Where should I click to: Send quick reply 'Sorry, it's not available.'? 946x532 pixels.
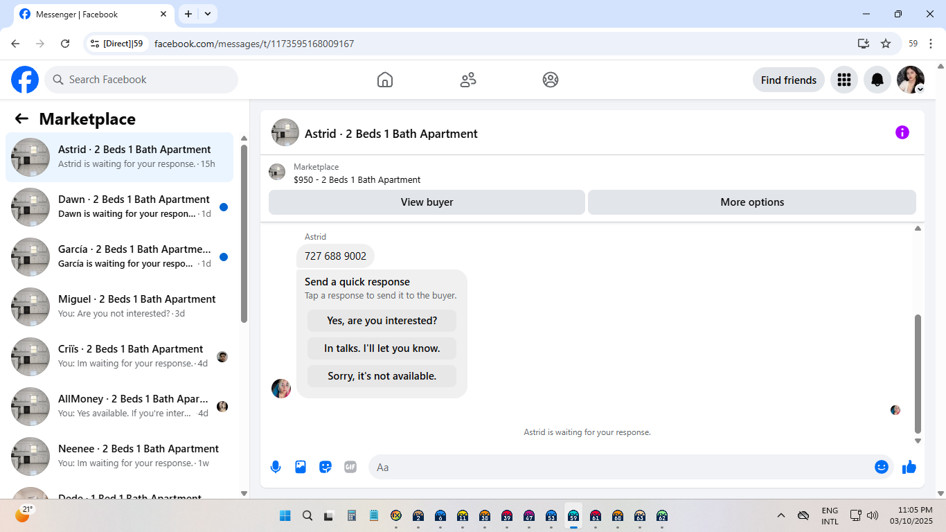pyautogui.click(x=382, y=376)
